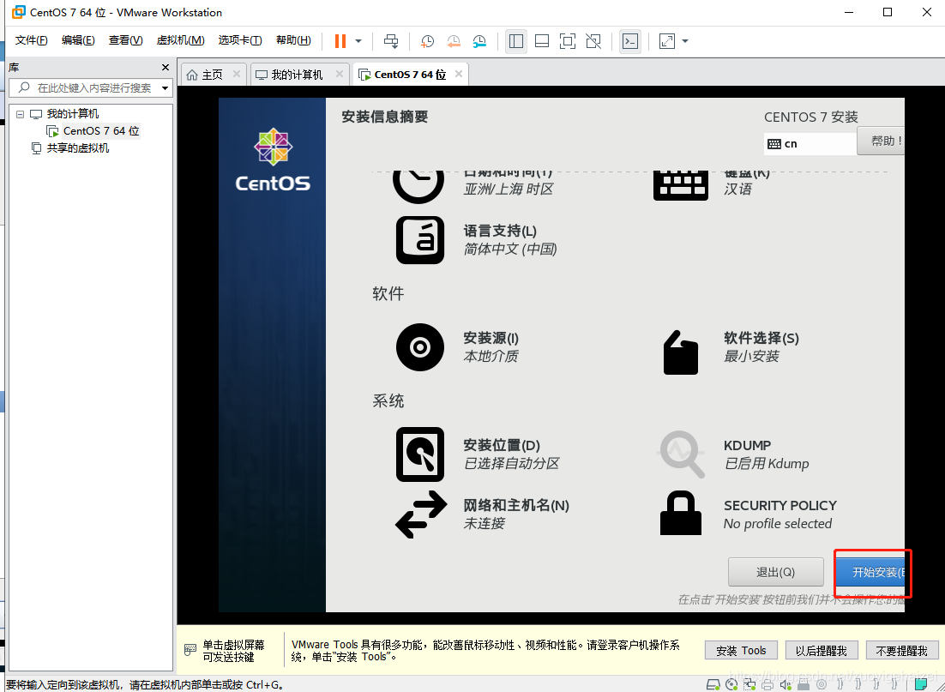
Task: Click the 不要提醒我 button
Action: pos(901,650)
